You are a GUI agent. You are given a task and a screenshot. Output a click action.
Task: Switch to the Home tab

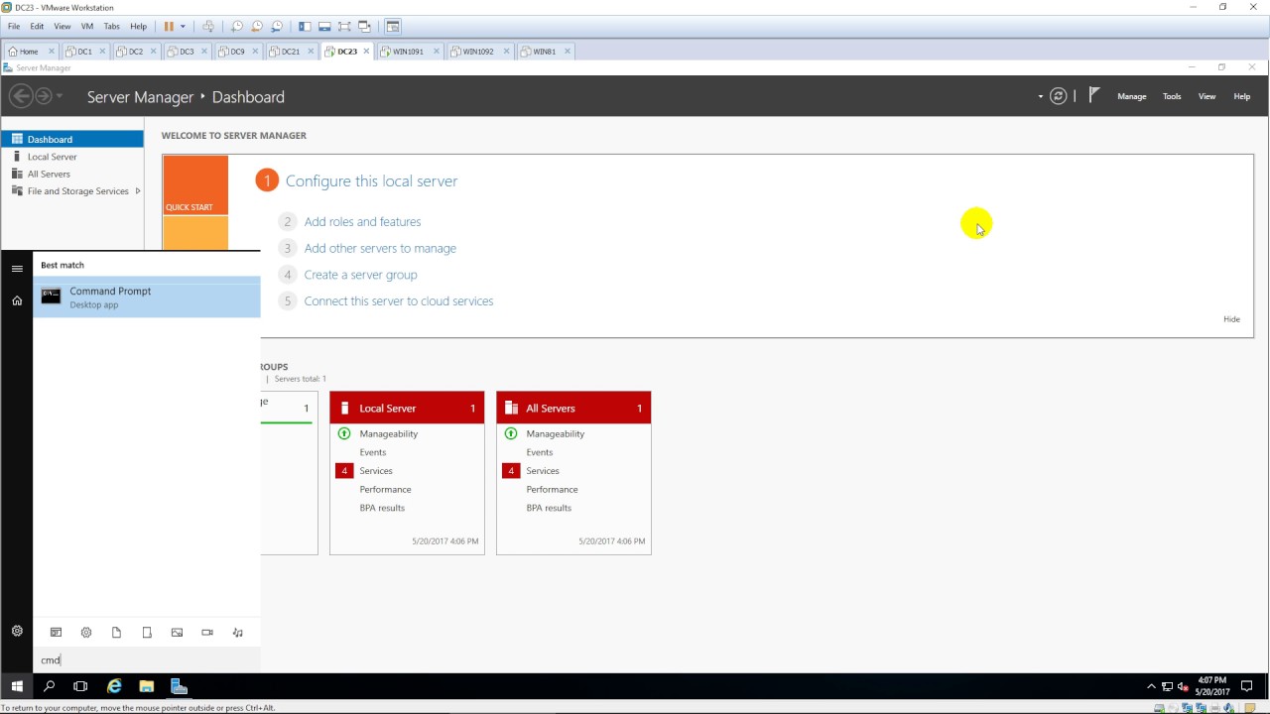29,52
